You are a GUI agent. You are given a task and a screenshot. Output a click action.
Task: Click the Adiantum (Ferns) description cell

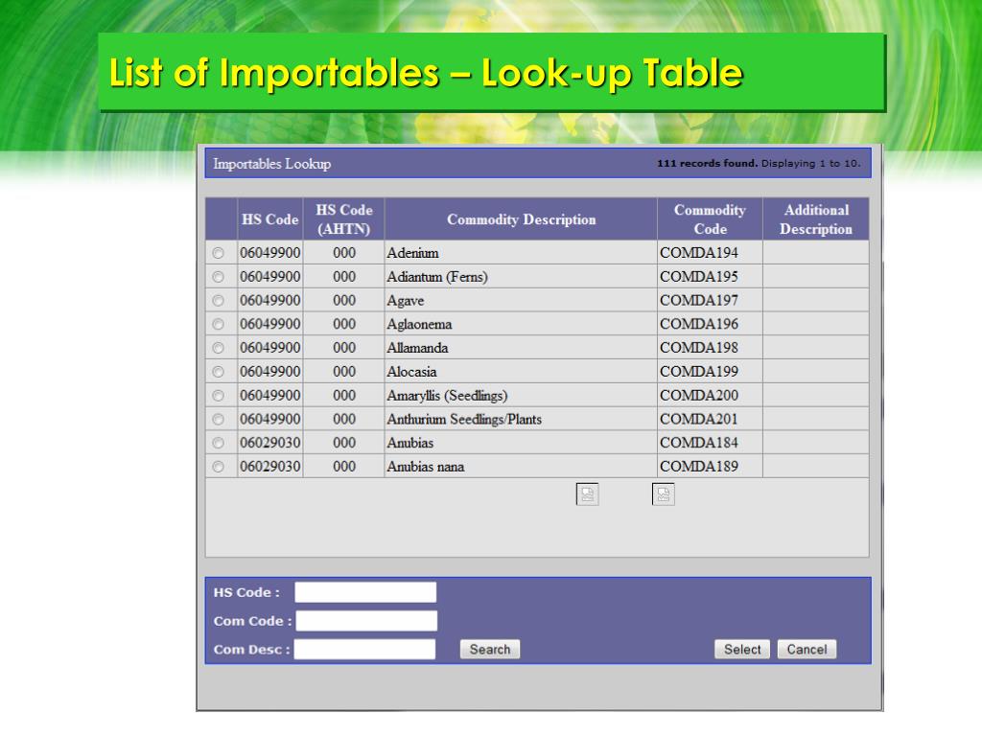[x=521, y=277]
